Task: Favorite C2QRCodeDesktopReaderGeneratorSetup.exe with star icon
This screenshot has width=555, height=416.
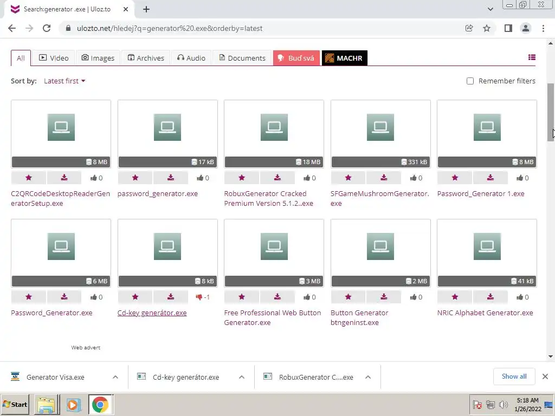Action: pyautogui.click(x=29, y=178)
